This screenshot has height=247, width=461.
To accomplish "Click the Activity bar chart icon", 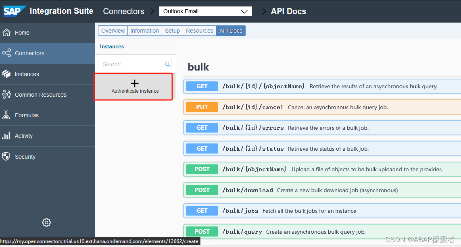I will click(6, 136).
